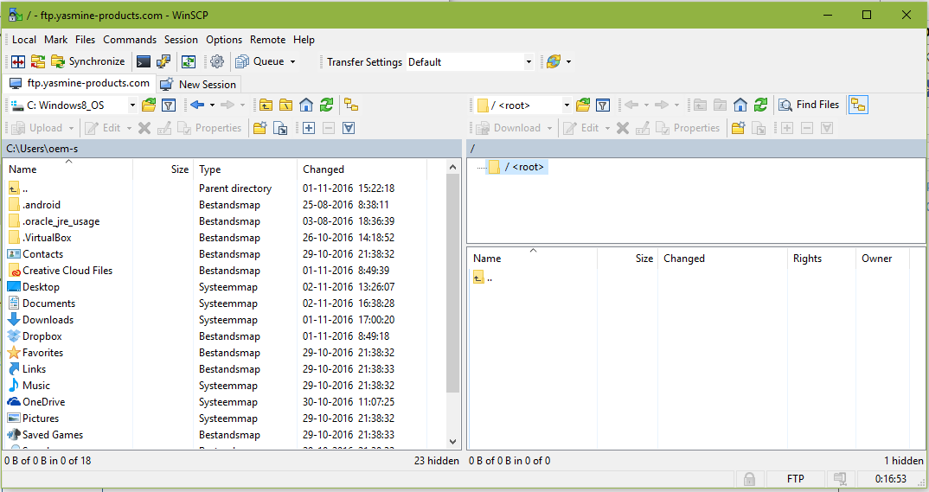Expand the Transfer Settings Default dropdown
The height and width of the screenshot is (492, 929).
529,62
